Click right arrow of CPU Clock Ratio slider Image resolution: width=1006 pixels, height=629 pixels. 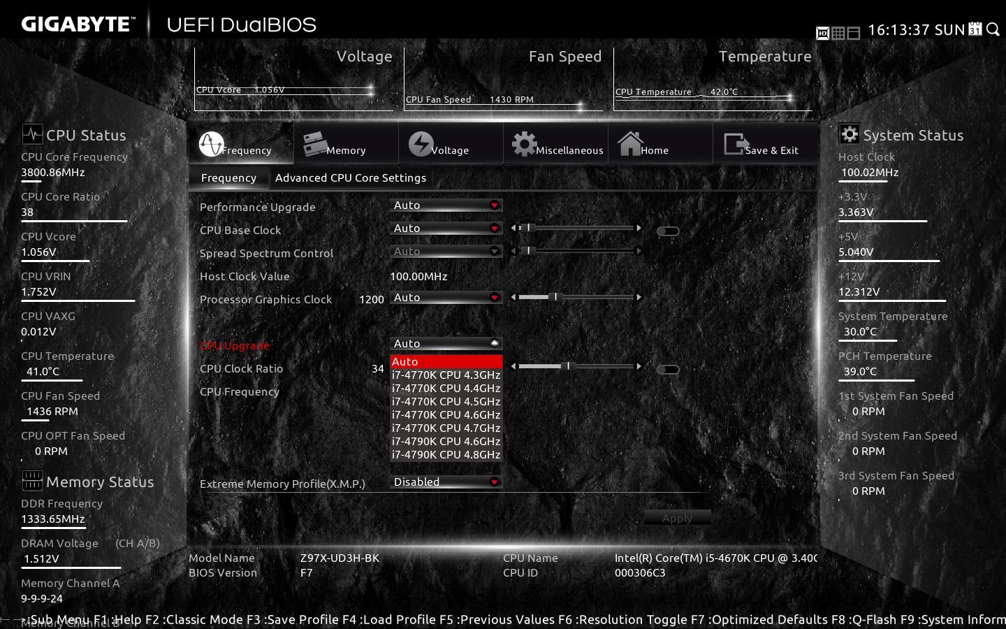click(x=639, y=366)
